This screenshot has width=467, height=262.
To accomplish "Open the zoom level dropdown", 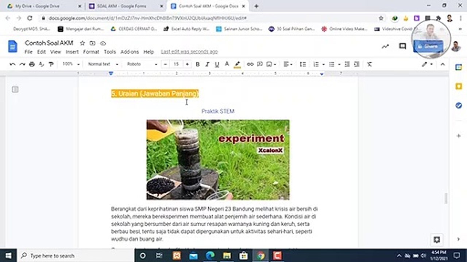I will pyautogui.click(x=71, y=64).
